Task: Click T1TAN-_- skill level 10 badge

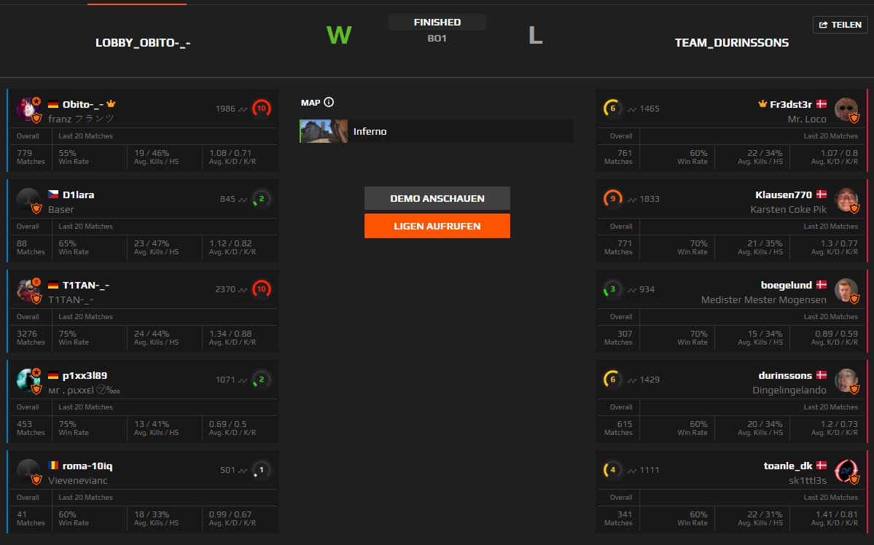Action: 262,289
